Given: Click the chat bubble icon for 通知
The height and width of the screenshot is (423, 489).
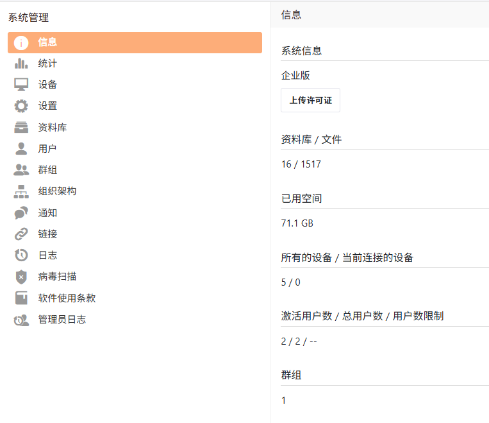Looking at the screenshot, I should pos(21,212).
